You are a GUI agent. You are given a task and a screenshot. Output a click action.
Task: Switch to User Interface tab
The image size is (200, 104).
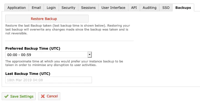pyautogui.click(x=113, y=8)
